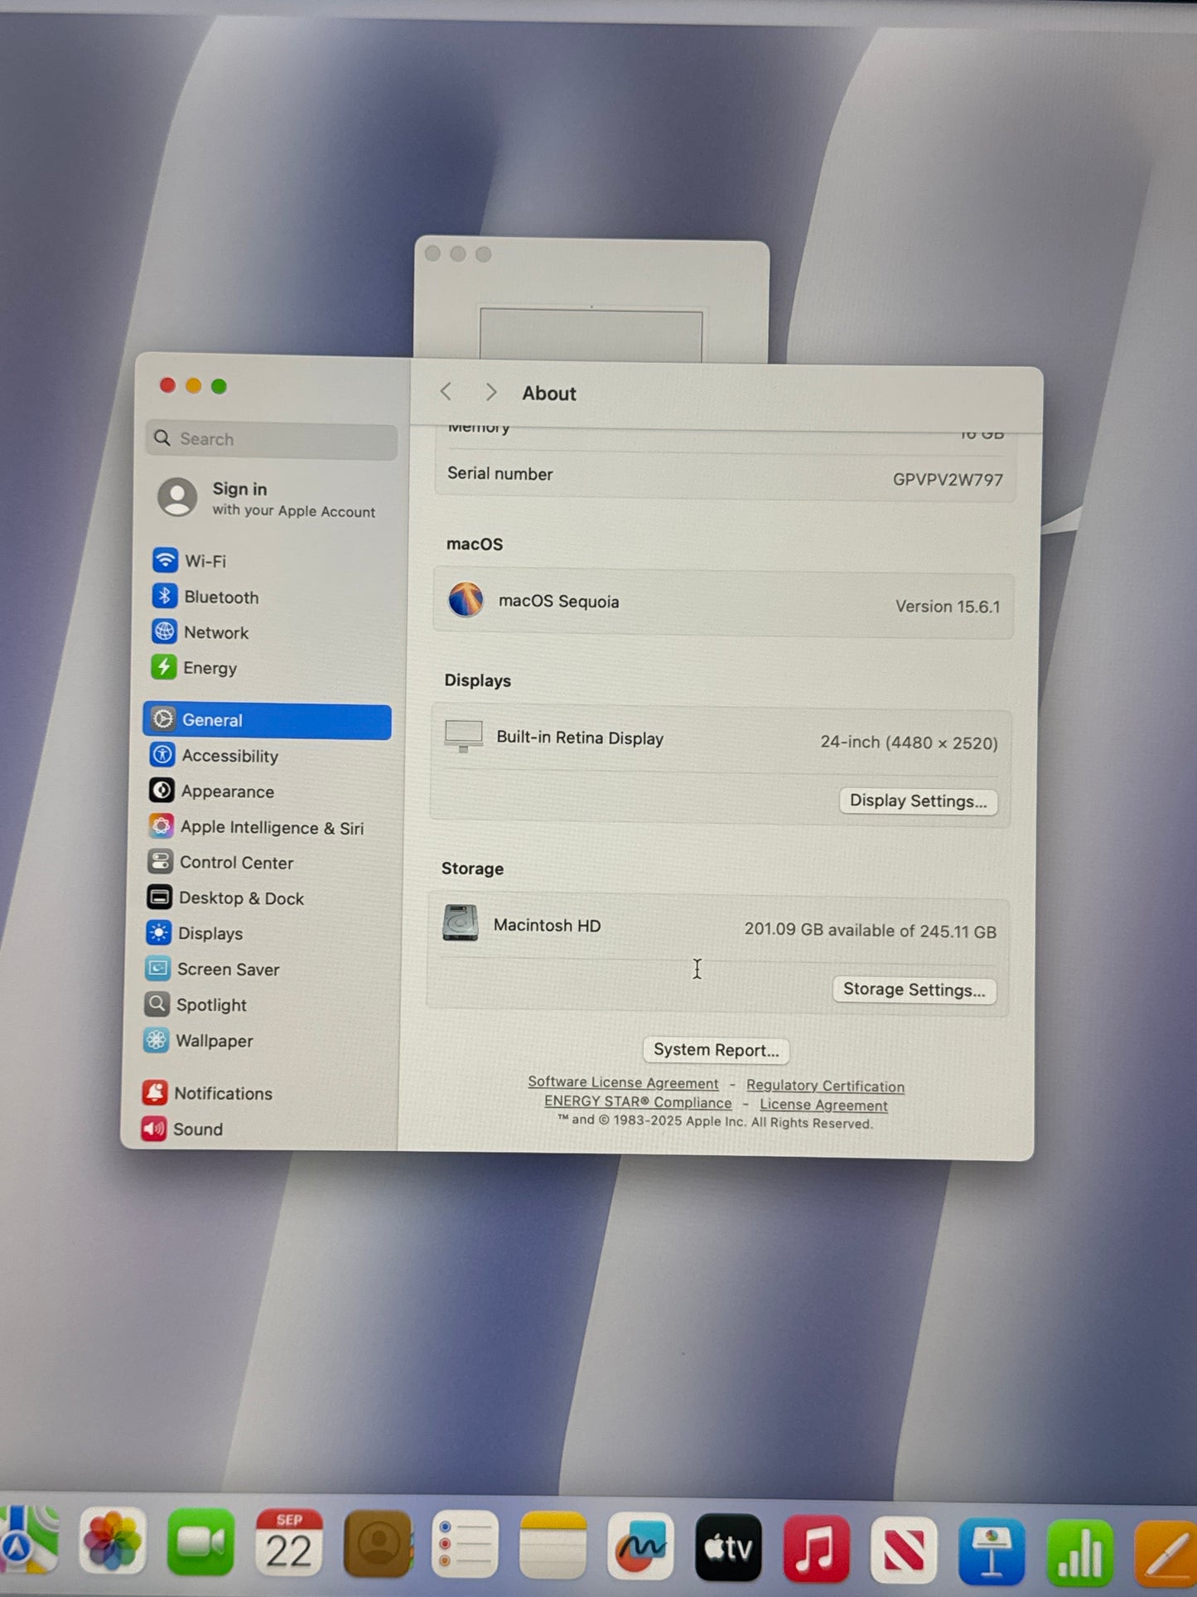Screen dimensions: 1197x1597
Task: Click the back navigation chevron
Action: click(x=446, y=392)
